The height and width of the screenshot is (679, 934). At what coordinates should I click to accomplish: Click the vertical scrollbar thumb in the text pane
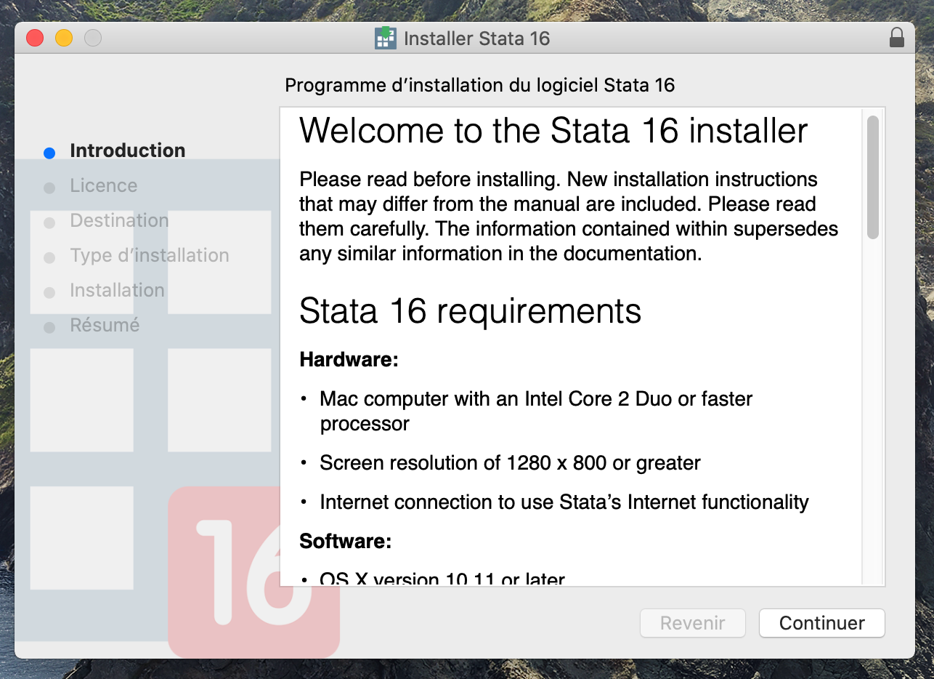tap(873, 177)
